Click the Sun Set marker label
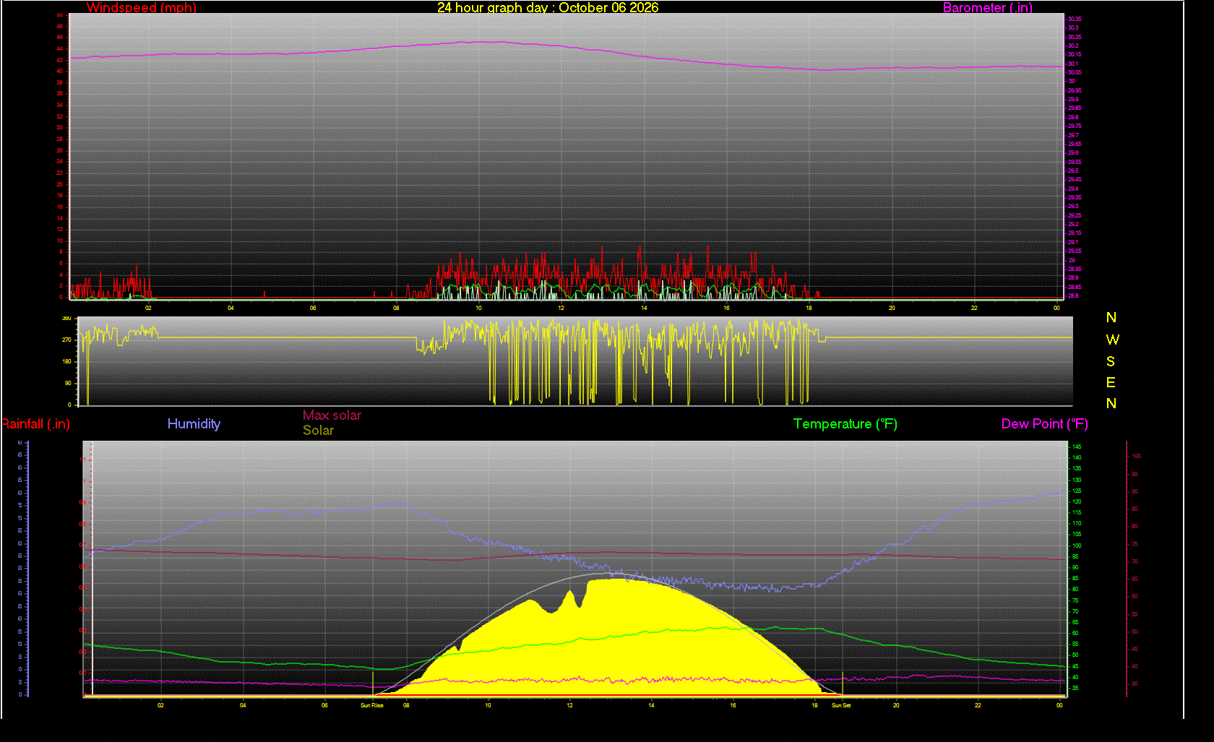The height and width of the screenshot is (742, 1214). click(x=841, y=705)
